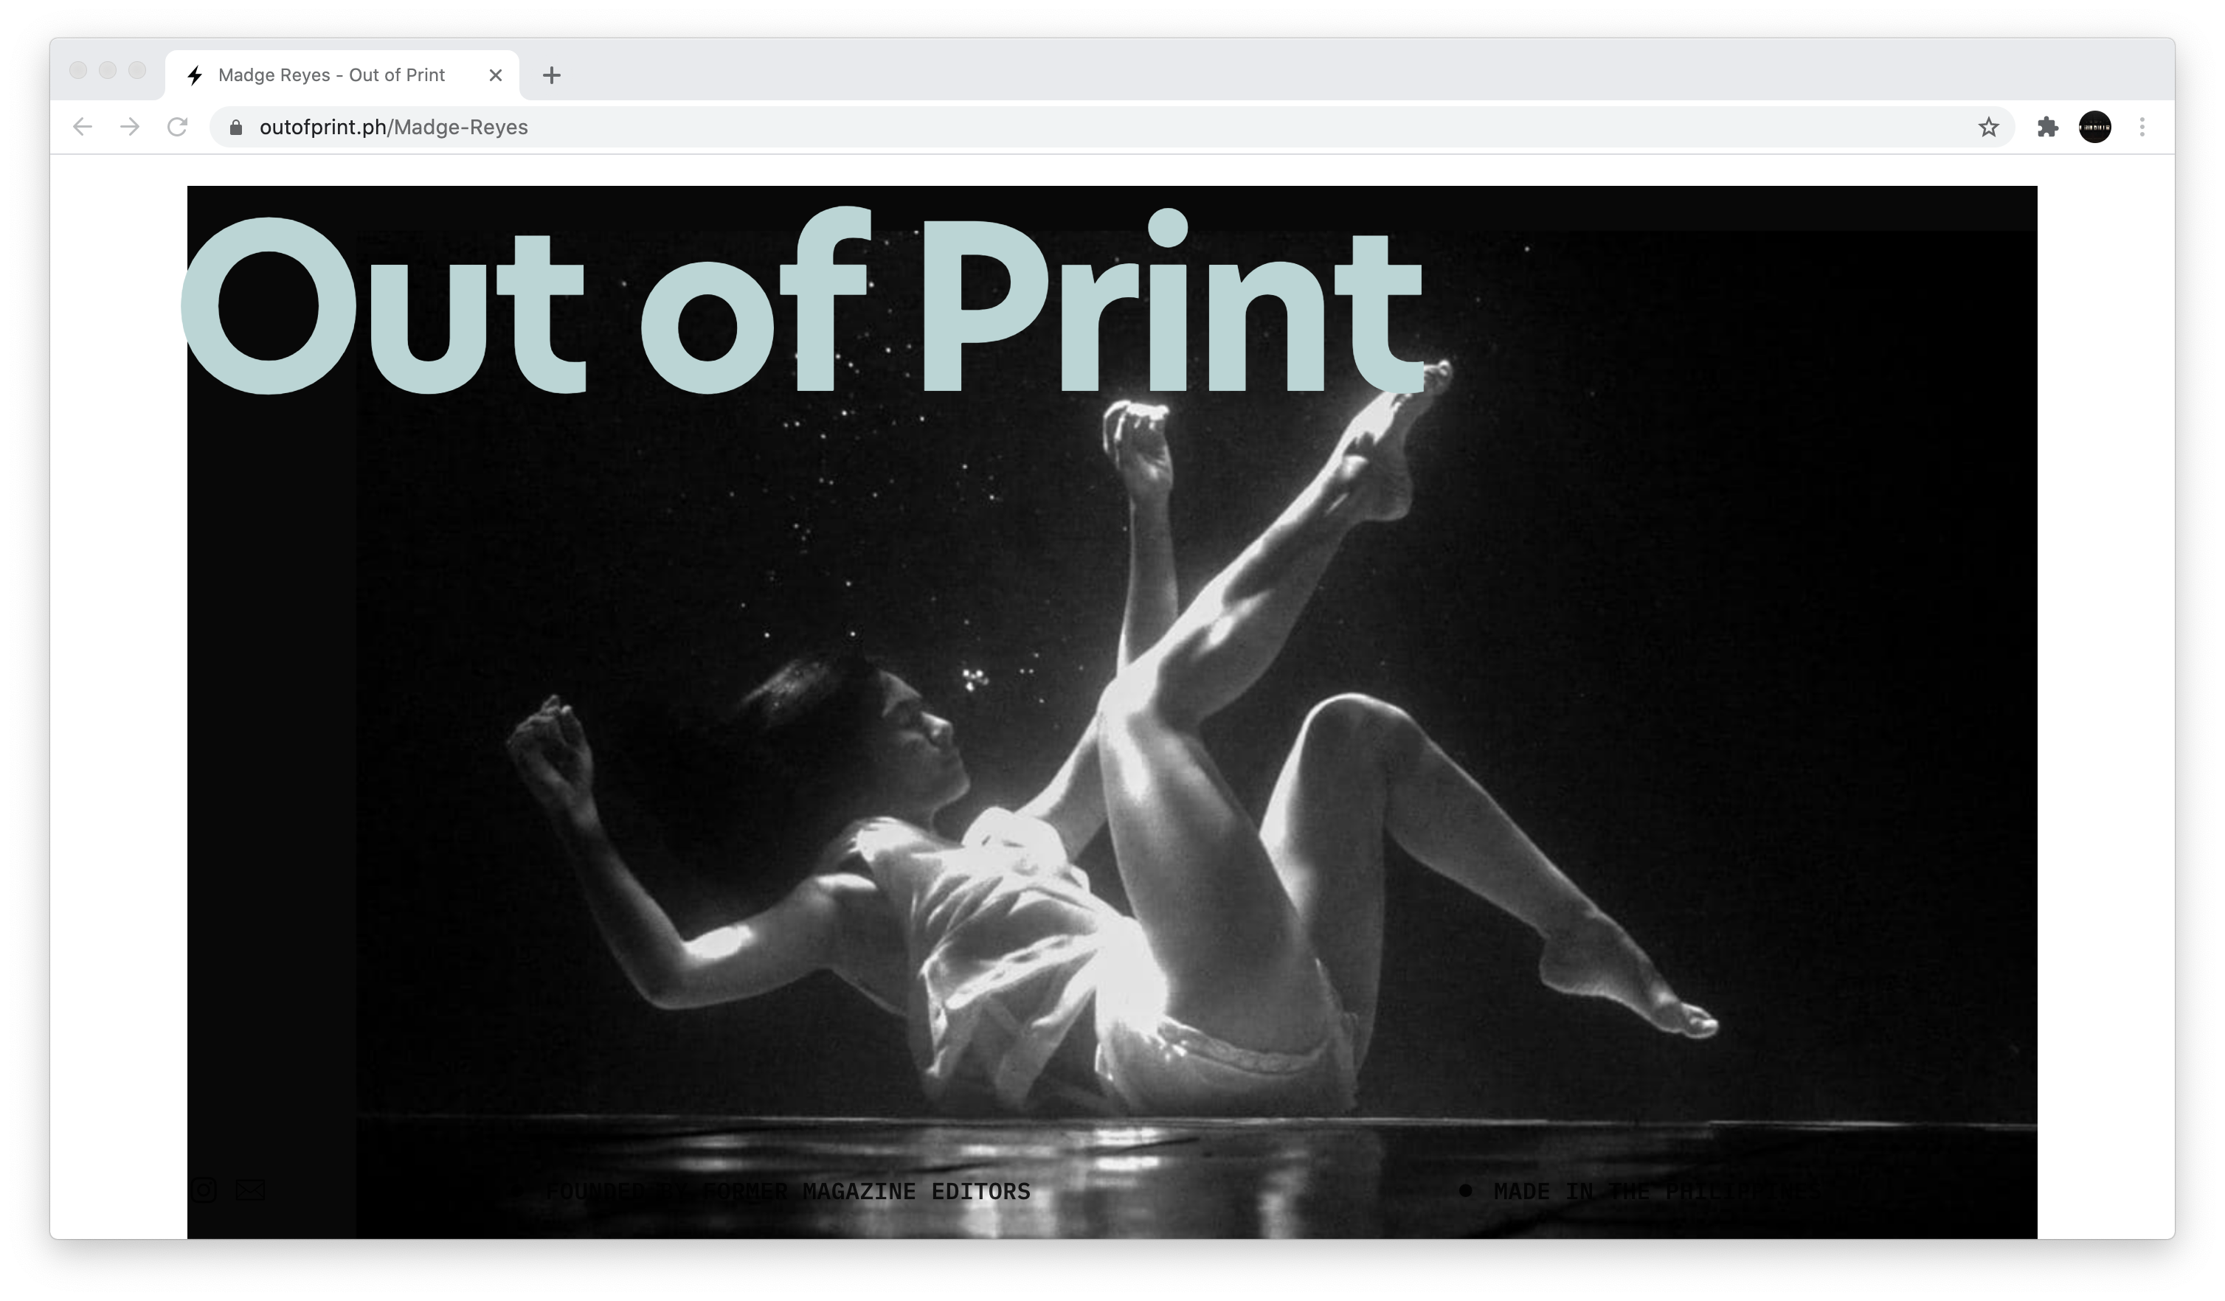Click the yellow minimize window button
Image resolution: width=2225 pixels, height=1301 pixels.
[108, 71]
